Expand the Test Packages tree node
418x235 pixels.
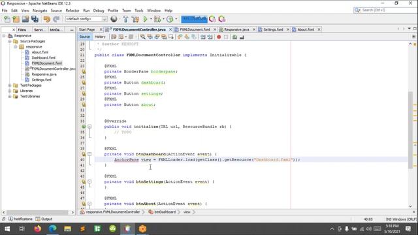click(10, 86)
